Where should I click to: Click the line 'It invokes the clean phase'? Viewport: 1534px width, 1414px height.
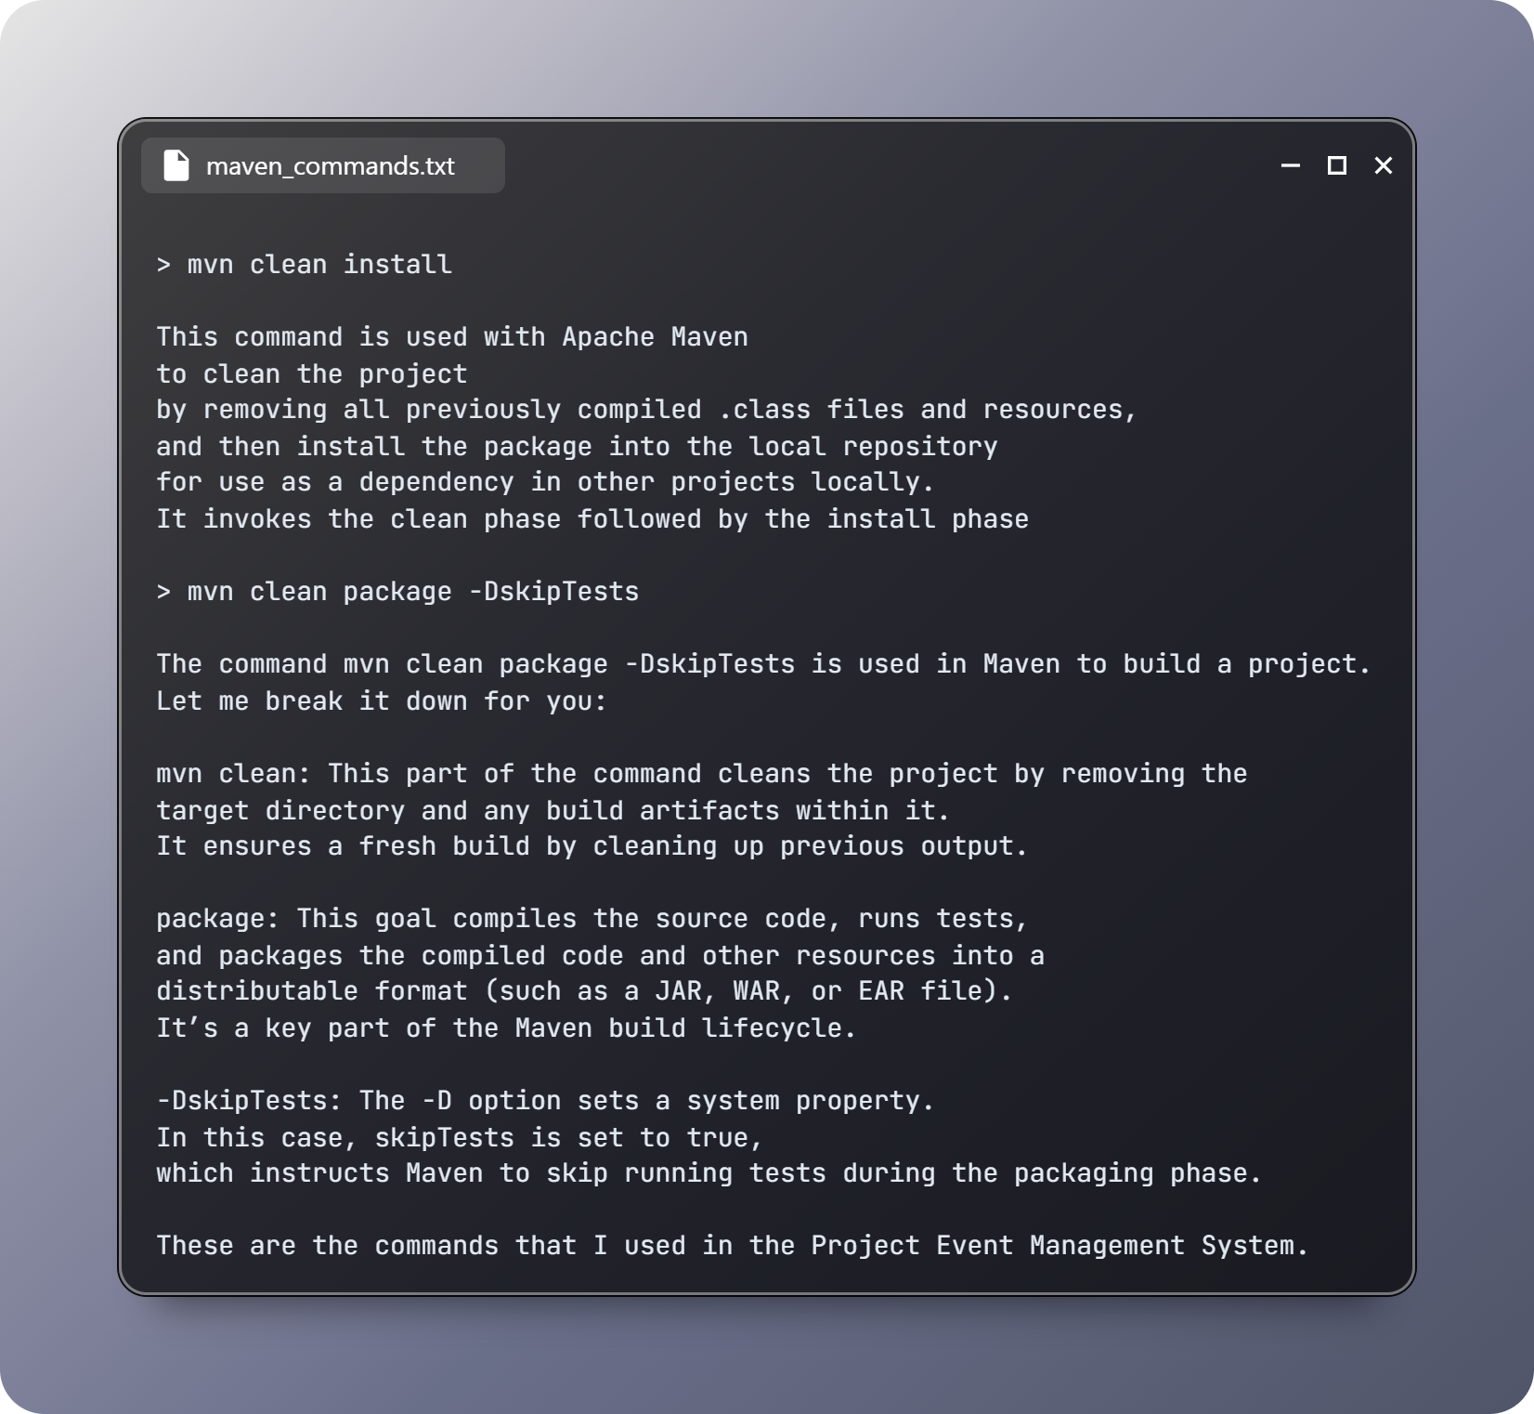[x=592, y=519]
